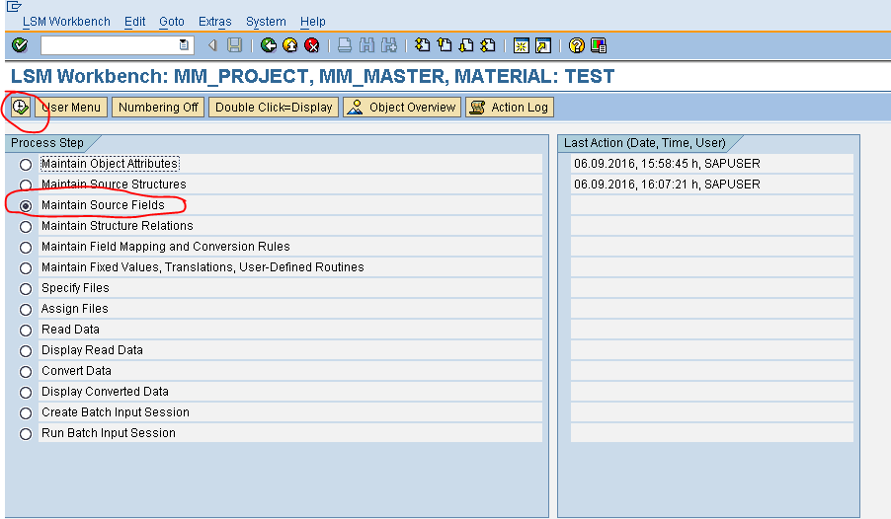
Task: Open the LSM Workbench menu
Action: [x=66, y=22]
